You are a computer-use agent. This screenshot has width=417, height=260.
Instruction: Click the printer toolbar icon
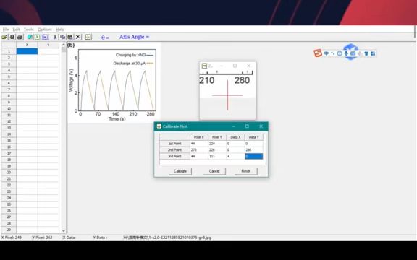click(x=20, y=37)
